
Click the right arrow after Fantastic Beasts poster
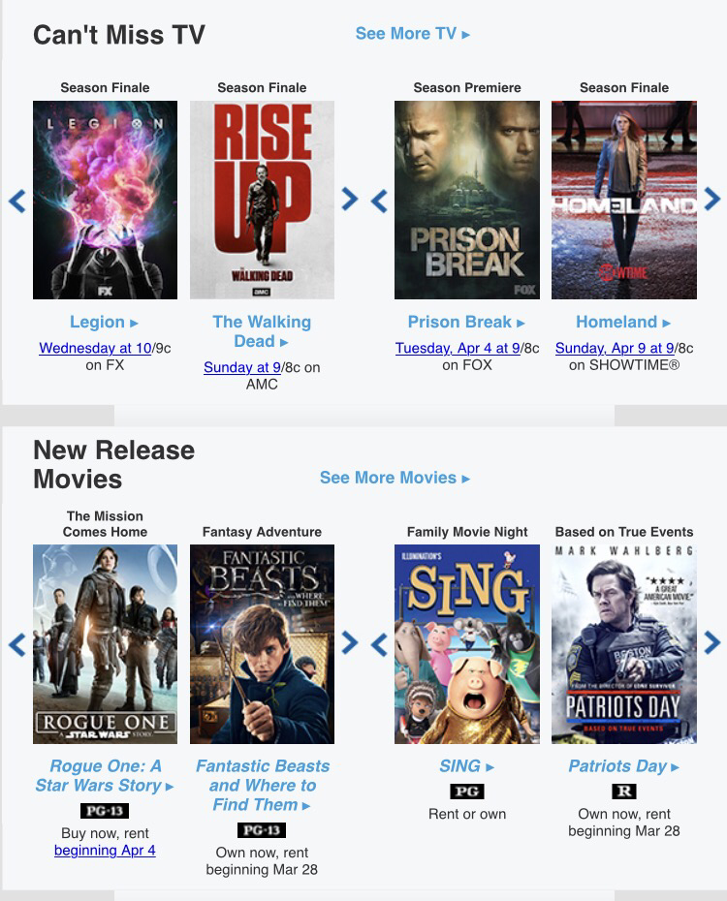pyautogui.click(x=349, y=642)
